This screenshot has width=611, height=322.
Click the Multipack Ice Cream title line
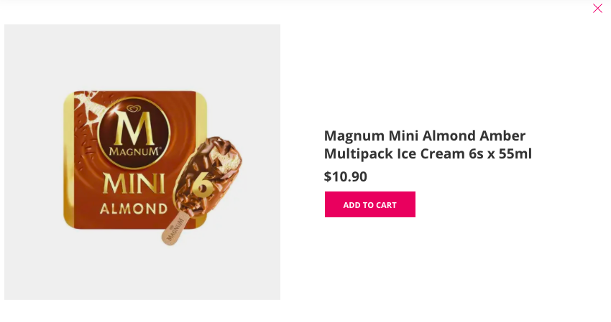pos(395,153)
